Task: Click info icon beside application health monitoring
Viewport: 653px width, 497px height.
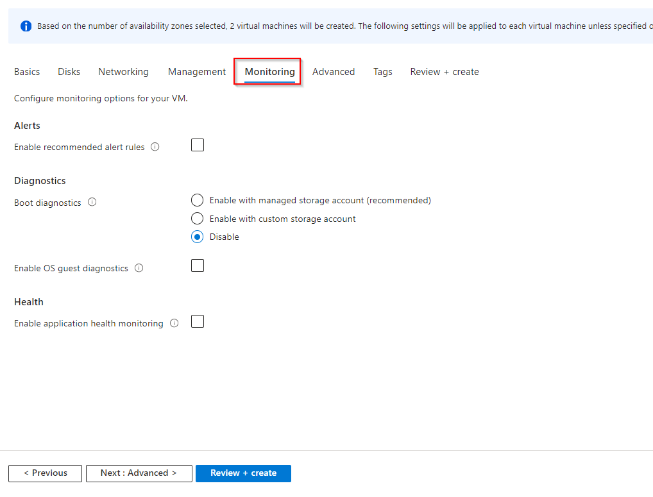Action: point(174,323)
